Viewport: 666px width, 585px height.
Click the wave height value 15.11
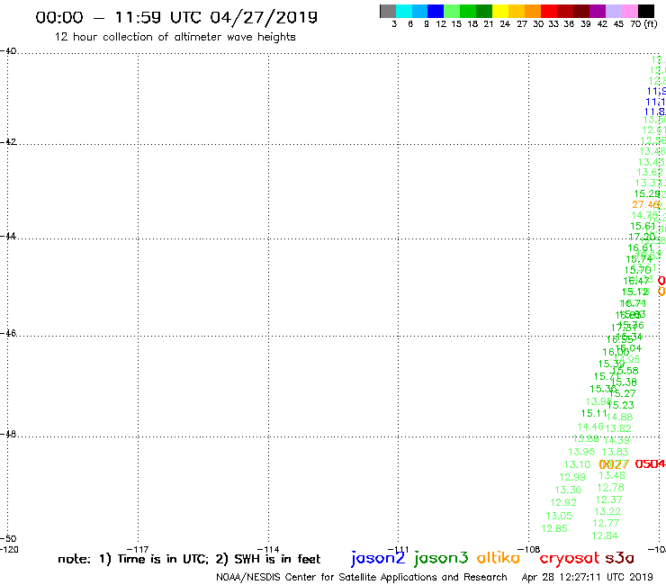point(594,413)
